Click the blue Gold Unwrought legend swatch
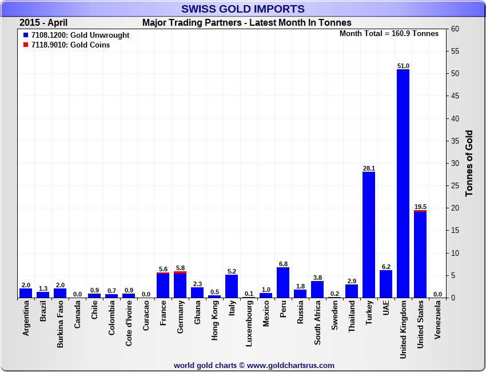 point(26,35)
